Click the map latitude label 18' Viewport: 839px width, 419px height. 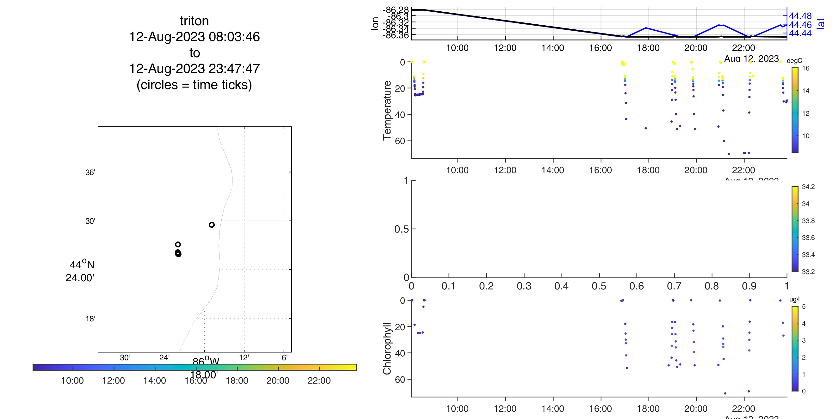pos(90,319)
